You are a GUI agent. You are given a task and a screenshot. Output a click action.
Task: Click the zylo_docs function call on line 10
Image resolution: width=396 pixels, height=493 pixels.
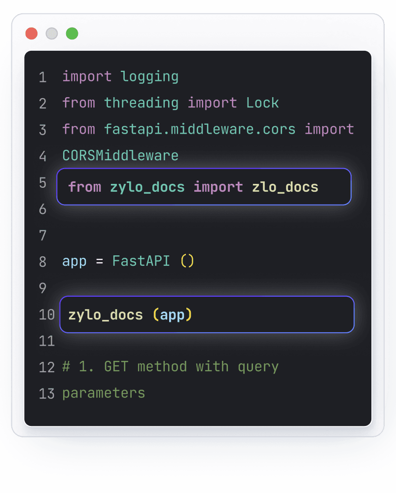(x=106, y=315)
